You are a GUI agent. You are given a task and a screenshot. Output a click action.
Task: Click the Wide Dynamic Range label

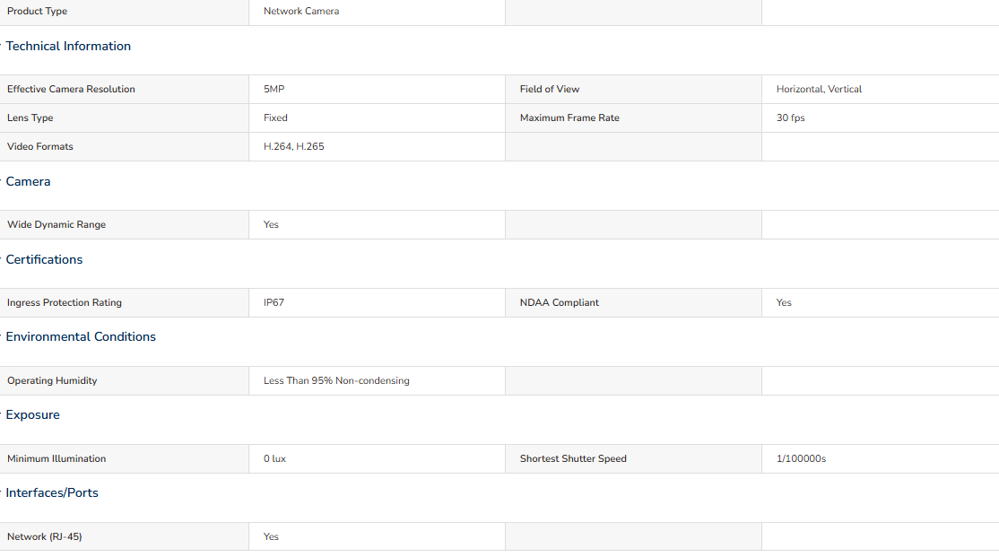pyautogui.click(x=56, y=224)
